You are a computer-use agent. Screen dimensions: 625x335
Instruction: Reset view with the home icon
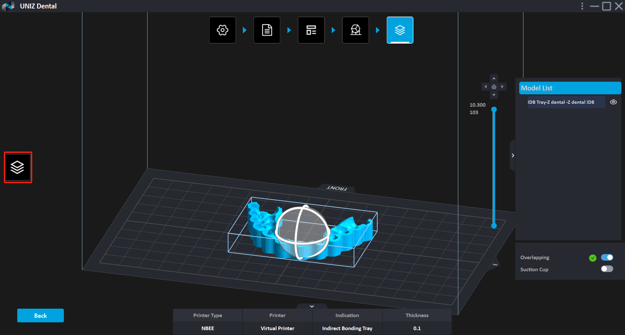pos(494,87)
